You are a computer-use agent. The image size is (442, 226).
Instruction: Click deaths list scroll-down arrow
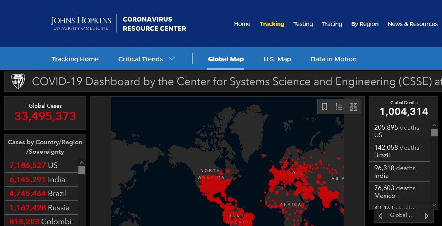tap(434, 206)
